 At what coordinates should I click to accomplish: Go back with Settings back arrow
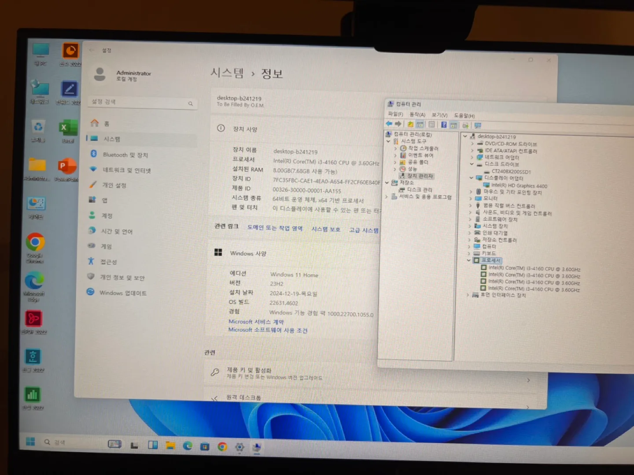[x=92, y=50]
